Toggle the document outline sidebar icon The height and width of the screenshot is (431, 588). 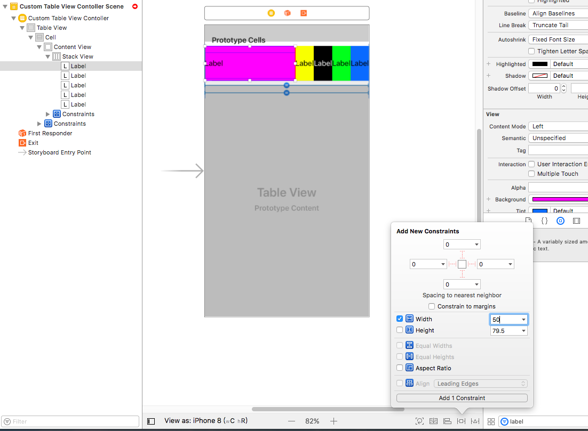coord(151,421)
